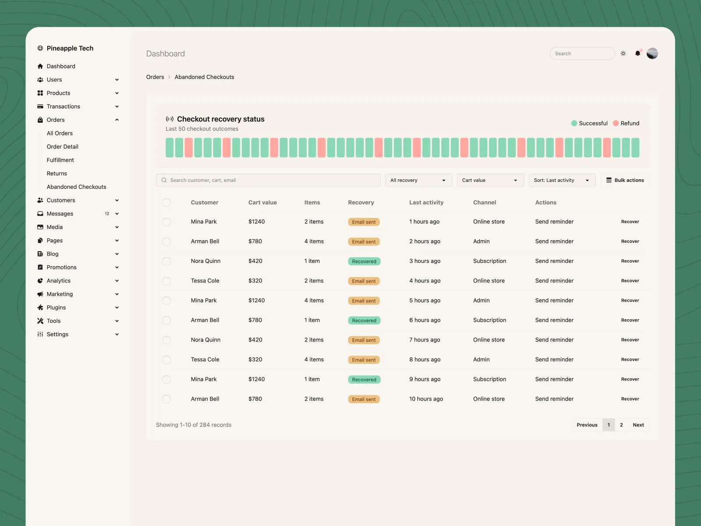Open Fulfillment in sidebar
The image size is (701, 526).
[x=60, y=160]
